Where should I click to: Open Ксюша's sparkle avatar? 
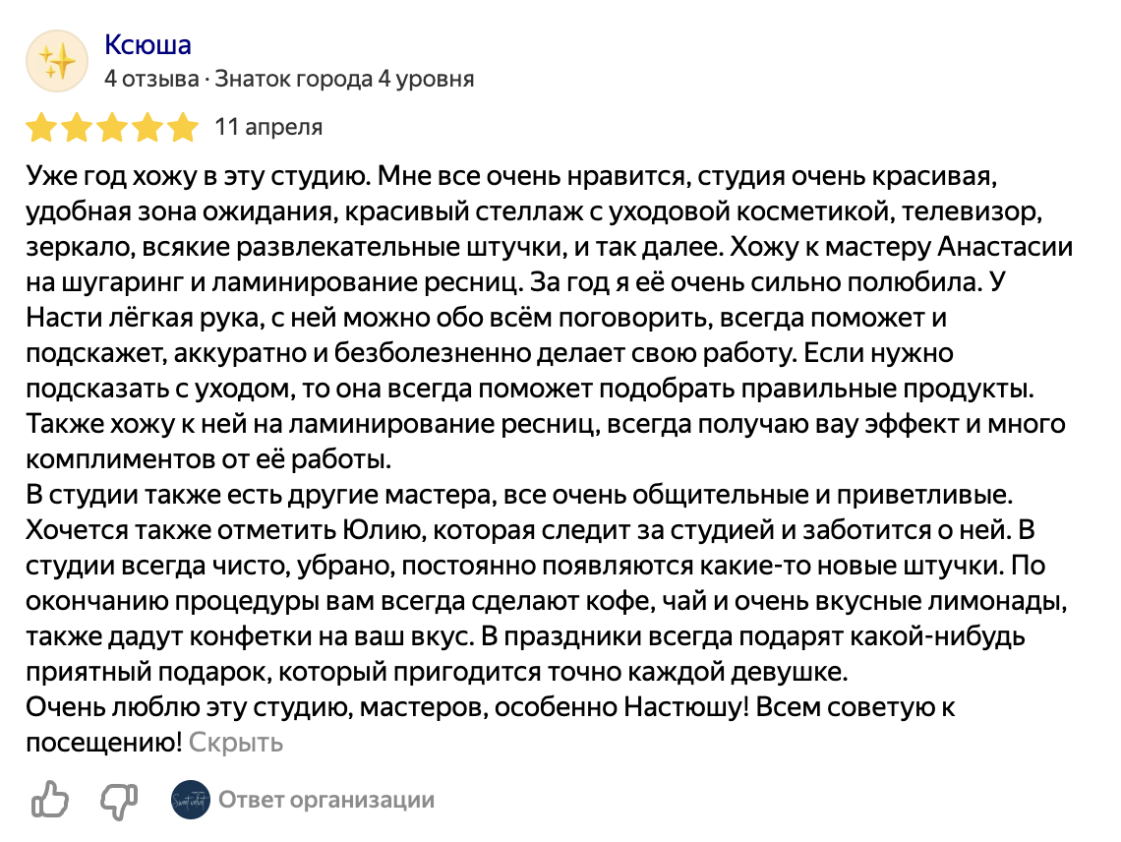point(56,61)
